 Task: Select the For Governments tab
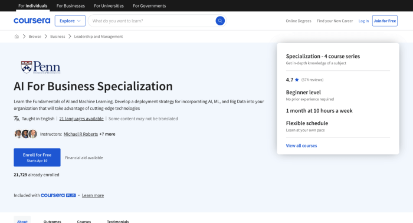[149, 6]
